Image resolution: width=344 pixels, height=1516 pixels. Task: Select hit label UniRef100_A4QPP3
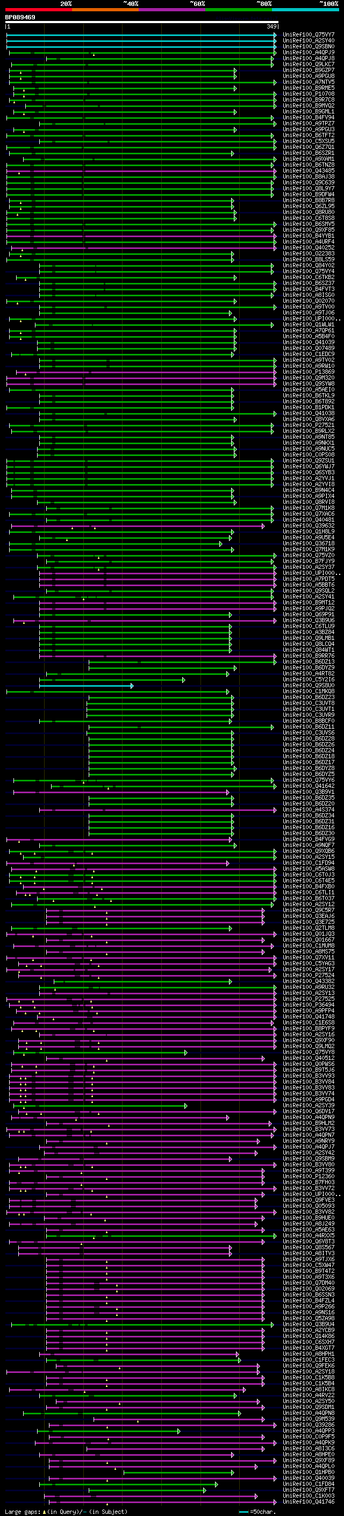(x=309, y=1430)
